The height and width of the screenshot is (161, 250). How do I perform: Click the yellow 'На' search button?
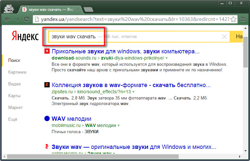(x=237, y=37)
